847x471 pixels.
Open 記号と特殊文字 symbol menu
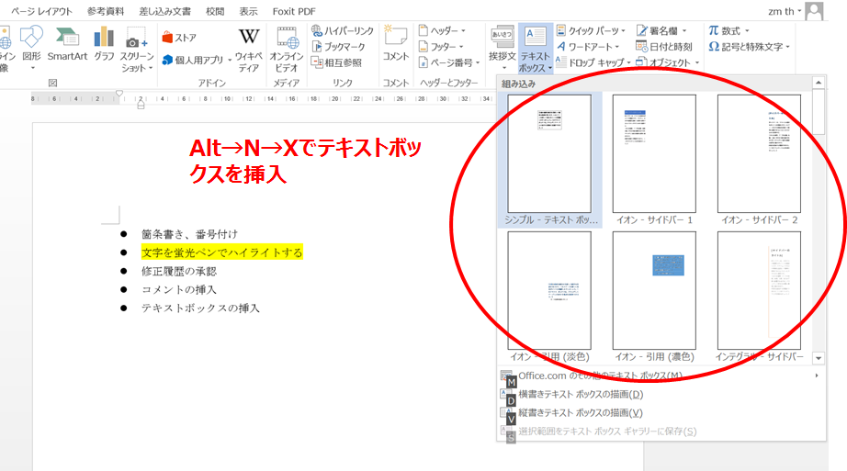point(750,47)
